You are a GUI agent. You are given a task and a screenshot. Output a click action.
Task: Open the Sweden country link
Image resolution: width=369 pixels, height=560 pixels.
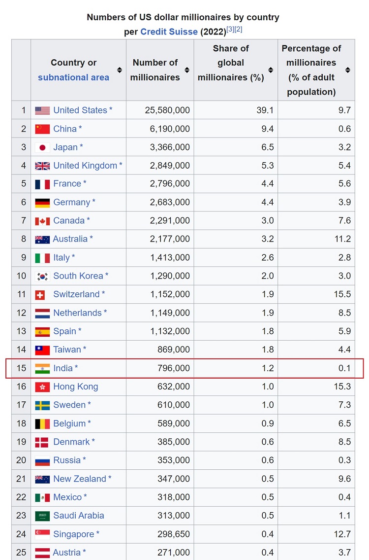(69, 405)
